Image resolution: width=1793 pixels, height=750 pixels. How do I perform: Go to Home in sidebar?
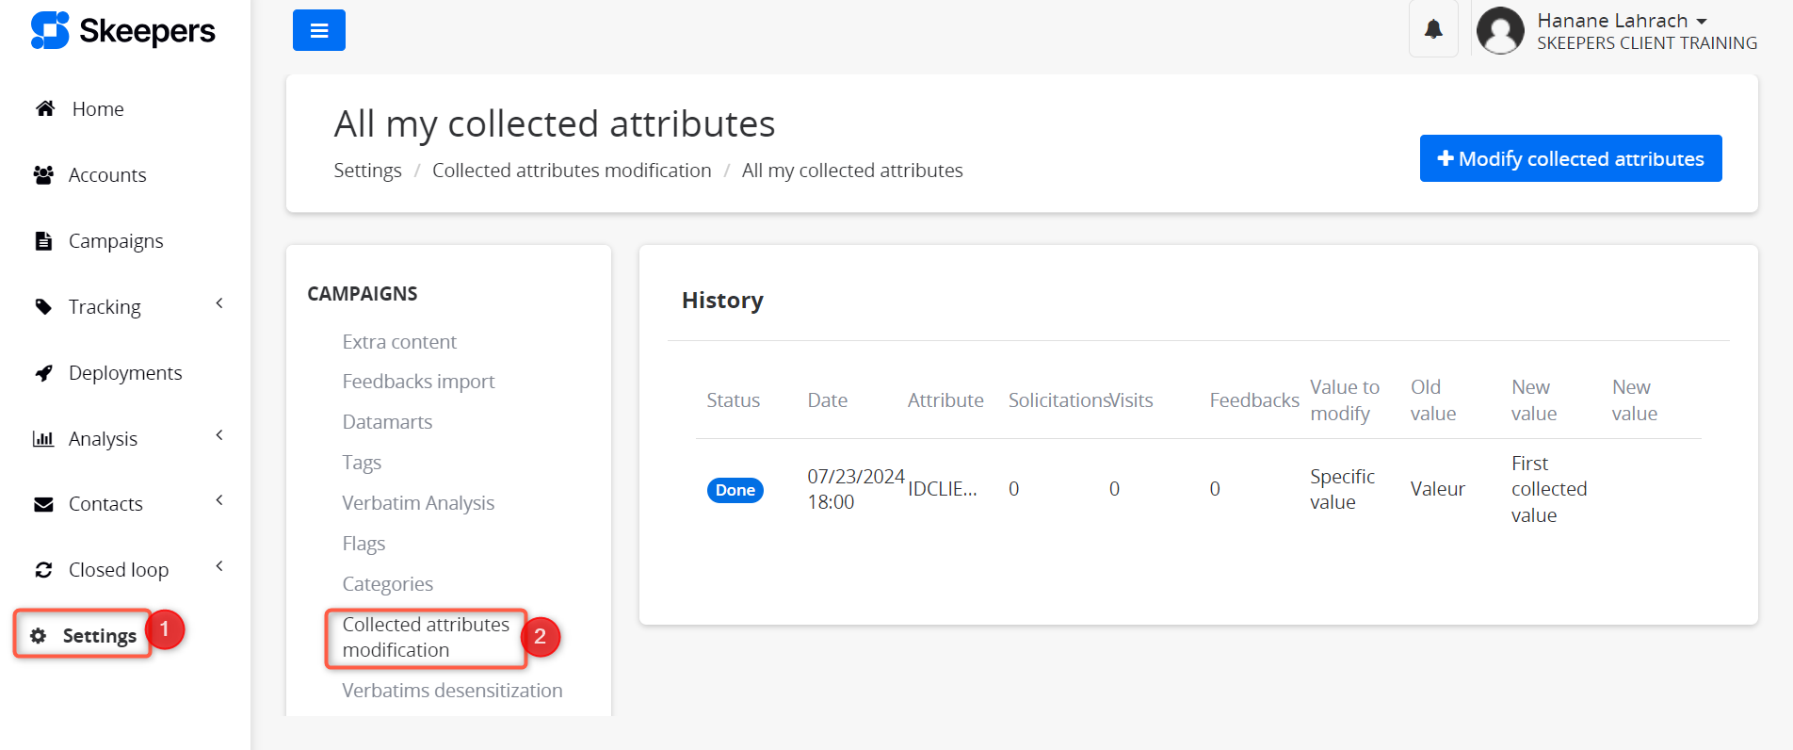(98, 109)
